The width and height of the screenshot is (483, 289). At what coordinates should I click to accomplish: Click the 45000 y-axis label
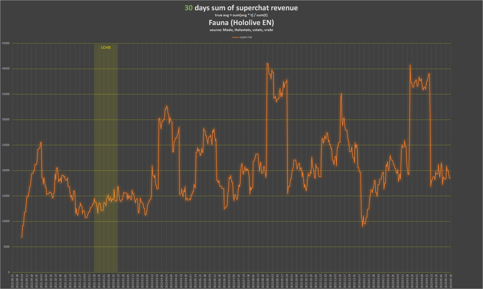coord(6,43)
